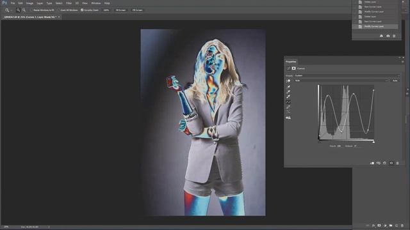Screen dimensions: 410x230
Task: Disable the Scrubby Zoom checkbox
Action: point(82,10)
